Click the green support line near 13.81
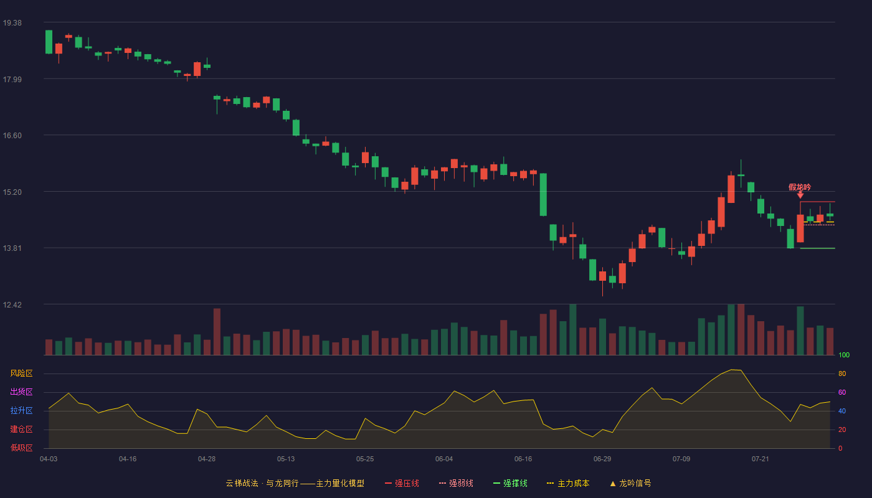This screenshot has height=498, width=872. click(x=817, y=248)
